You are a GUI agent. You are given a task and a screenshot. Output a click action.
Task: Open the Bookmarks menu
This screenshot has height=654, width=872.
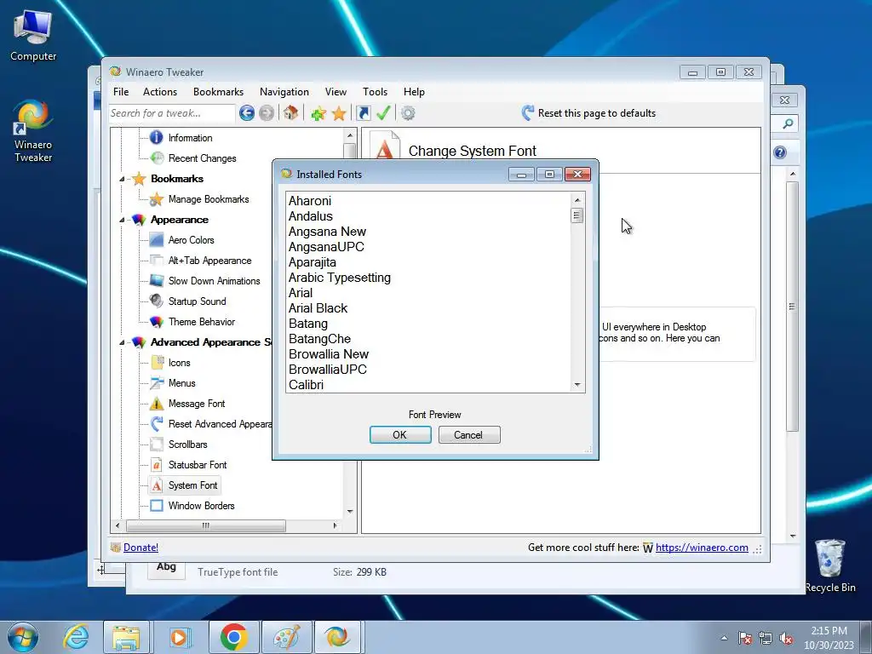click(x=219, y=92)
